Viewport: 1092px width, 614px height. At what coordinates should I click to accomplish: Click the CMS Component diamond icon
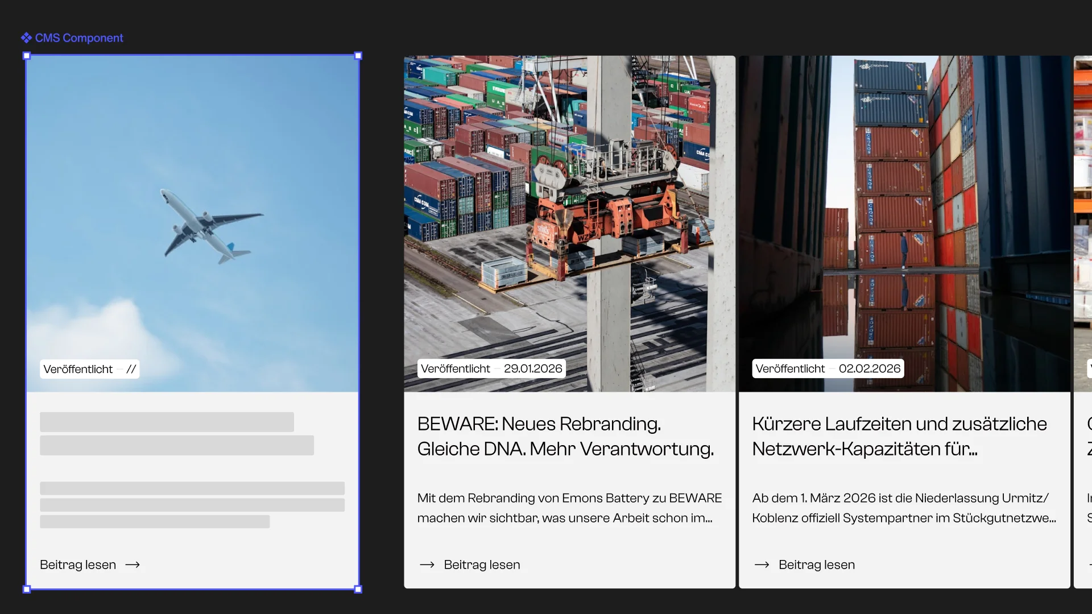coord(26,38)
